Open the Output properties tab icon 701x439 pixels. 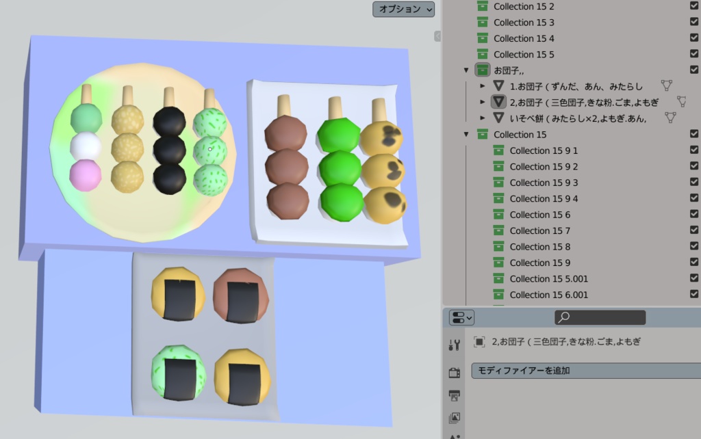455,395
